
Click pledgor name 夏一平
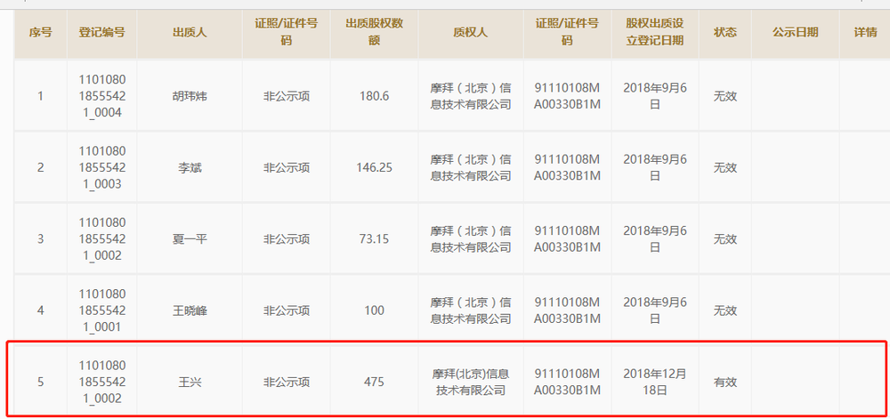190,239
